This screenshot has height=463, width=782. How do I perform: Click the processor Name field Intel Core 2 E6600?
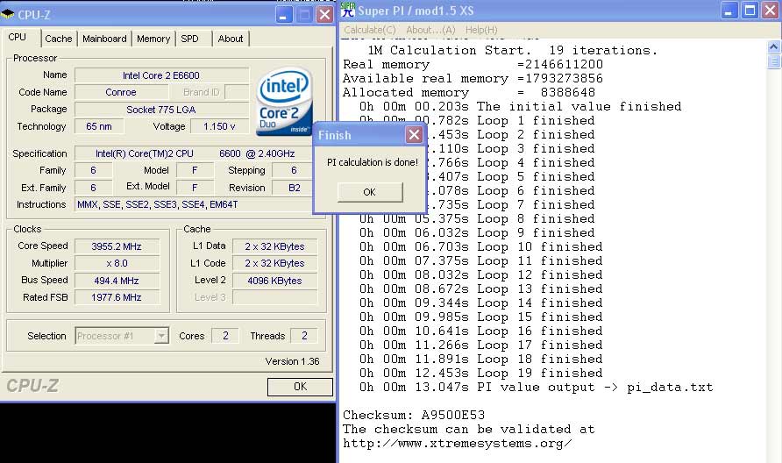tap(161, 75)
